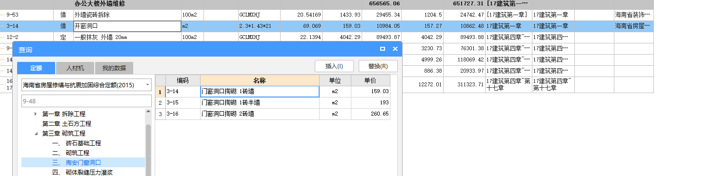Expand the 第一章 拆除工程 tree node
710x176 pixels.
pyautogui.click(x=35, y=114)
